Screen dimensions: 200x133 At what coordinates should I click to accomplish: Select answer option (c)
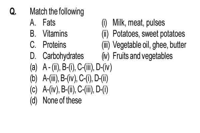tap(69, 89)
